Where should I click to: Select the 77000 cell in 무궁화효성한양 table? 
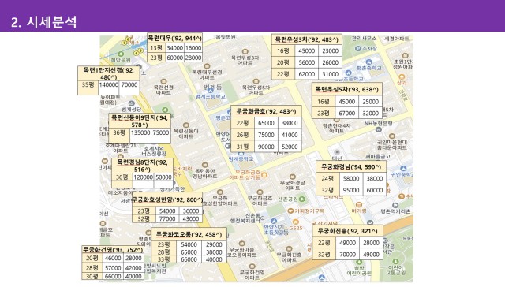pyautogui.click(x=167, y=218)
